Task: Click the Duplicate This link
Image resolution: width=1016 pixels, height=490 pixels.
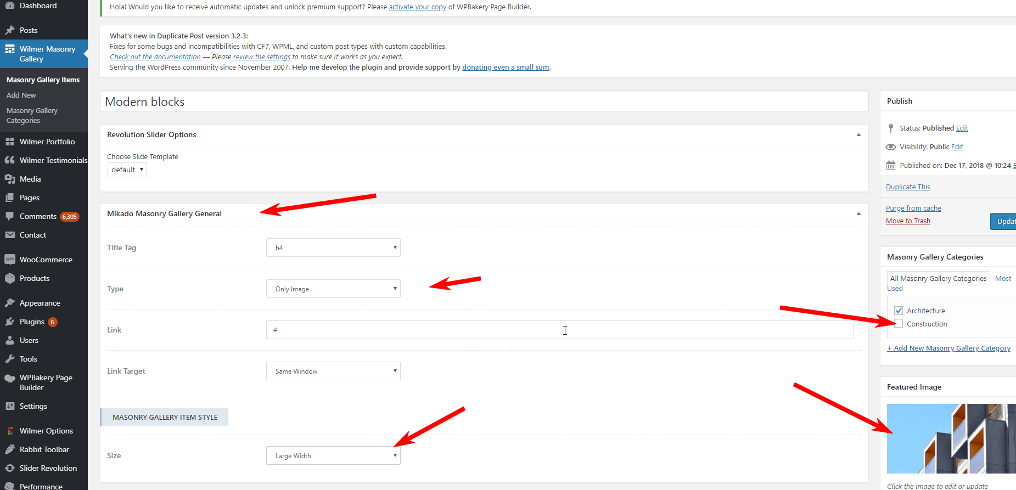Action: pyautogui.click(x=908, y=187)
